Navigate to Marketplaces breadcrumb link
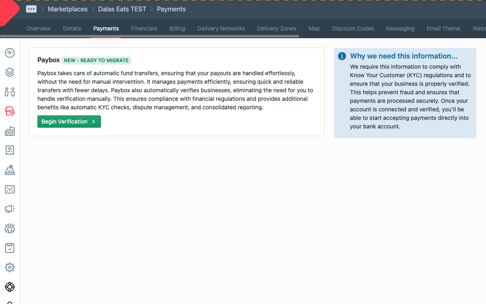486x304 pixels. point(68,9)
